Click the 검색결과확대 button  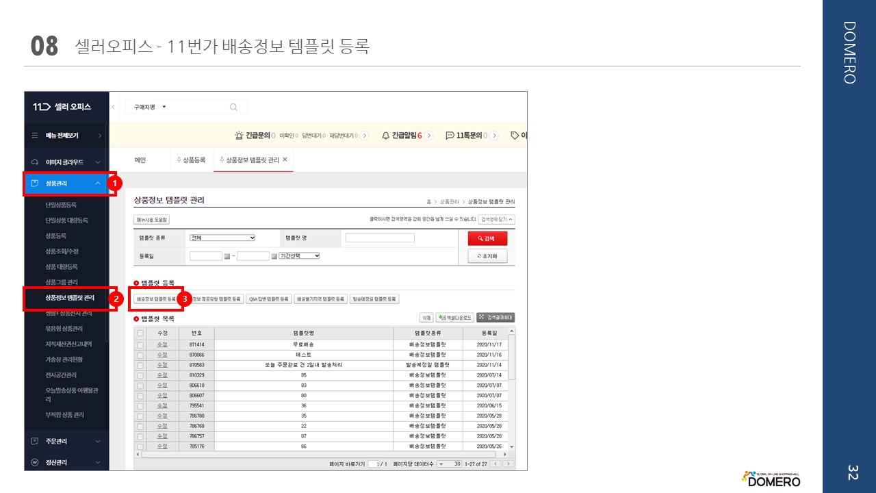coord(495,318)
